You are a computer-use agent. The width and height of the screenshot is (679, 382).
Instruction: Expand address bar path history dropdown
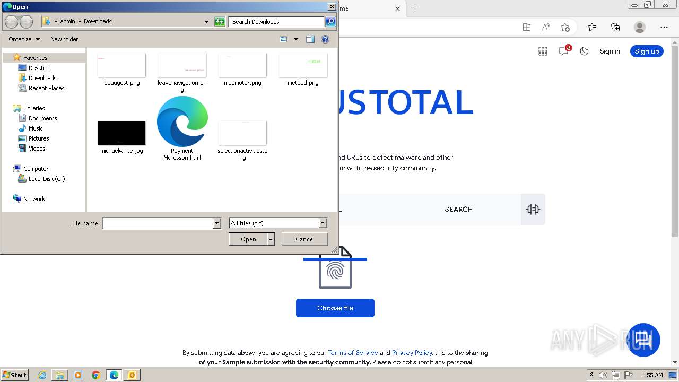tap(206, 22)
